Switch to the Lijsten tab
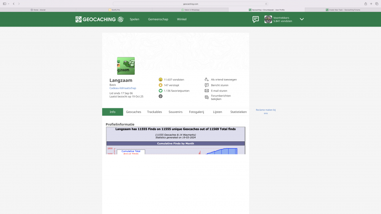381x214 pixels. tap(218, 112)
